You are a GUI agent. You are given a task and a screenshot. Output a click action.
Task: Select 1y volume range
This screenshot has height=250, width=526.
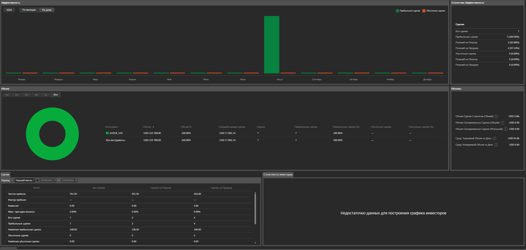[x=46, y=95]
